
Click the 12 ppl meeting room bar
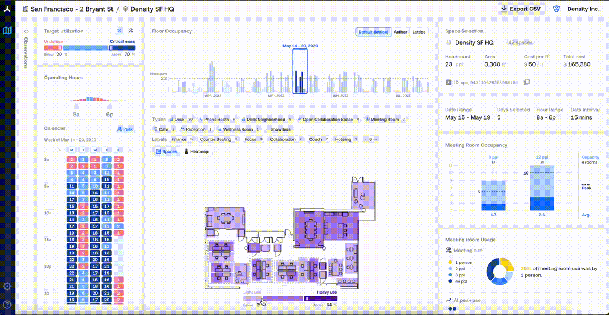(542, 188)
